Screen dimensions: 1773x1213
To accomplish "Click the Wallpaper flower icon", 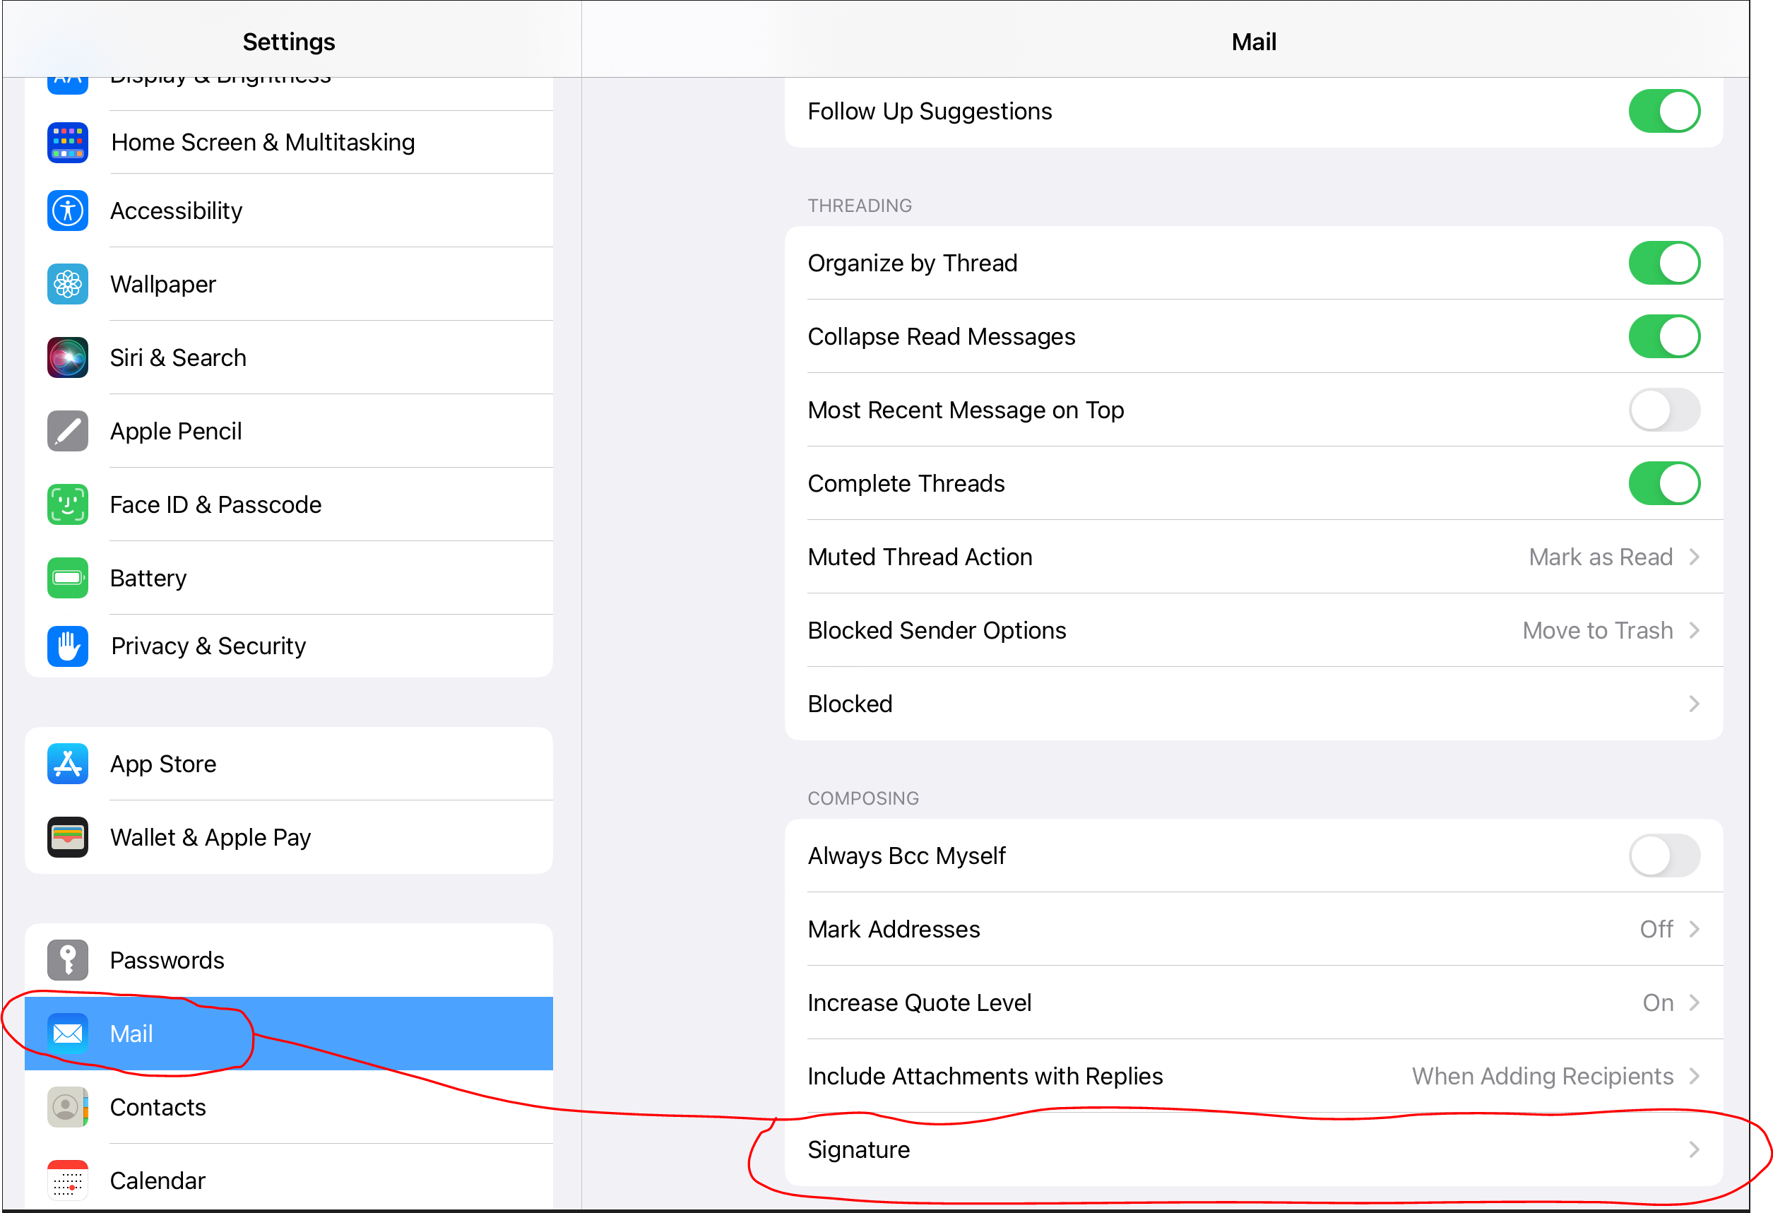I will click(67, 284).
